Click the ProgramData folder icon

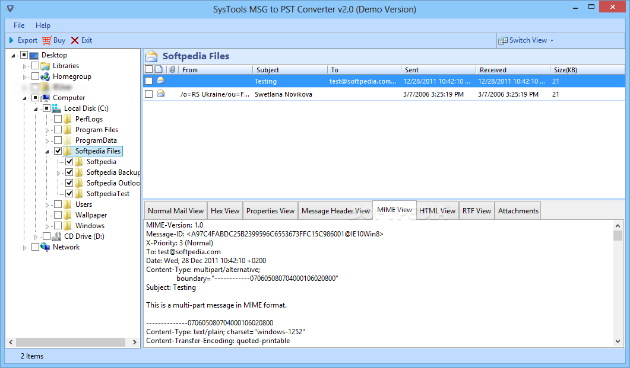68,140
